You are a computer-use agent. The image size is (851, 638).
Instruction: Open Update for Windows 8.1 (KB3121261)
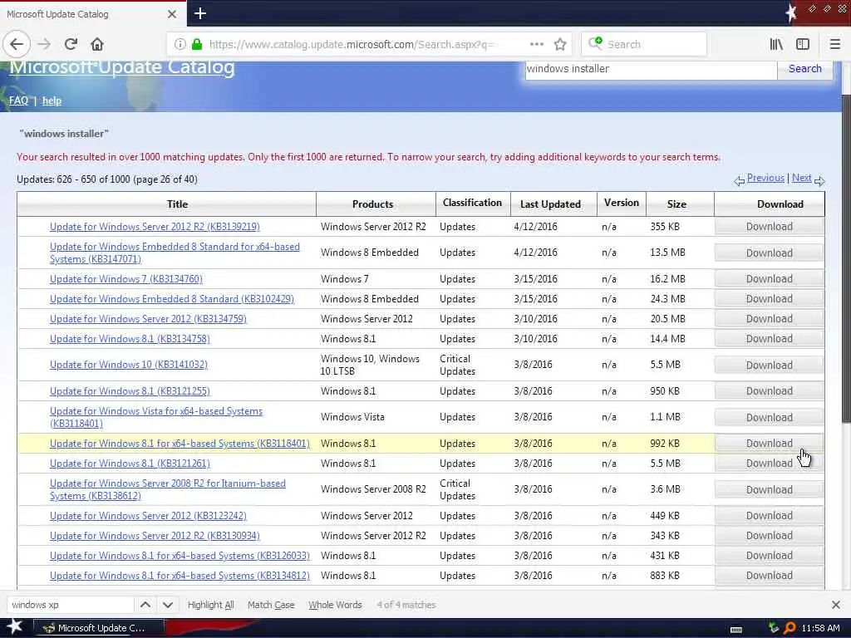pos(130,464)
